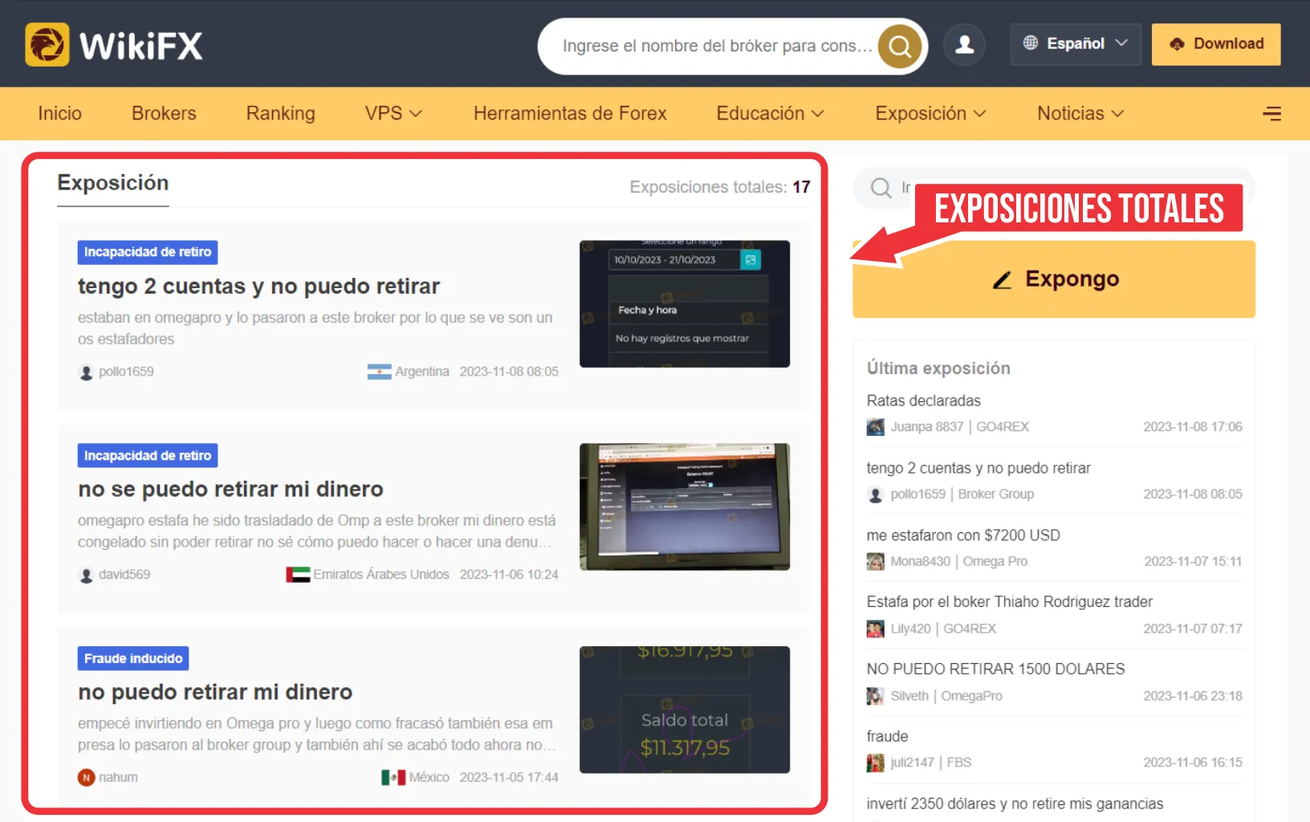
Task: Open screenshot thumbnail of date range 10/10/2023
Action: pyautogui.click(x=685, y=304)
